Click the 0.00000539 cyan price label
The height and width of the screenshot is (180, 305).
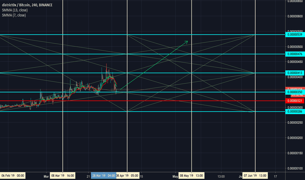[295, 34]
